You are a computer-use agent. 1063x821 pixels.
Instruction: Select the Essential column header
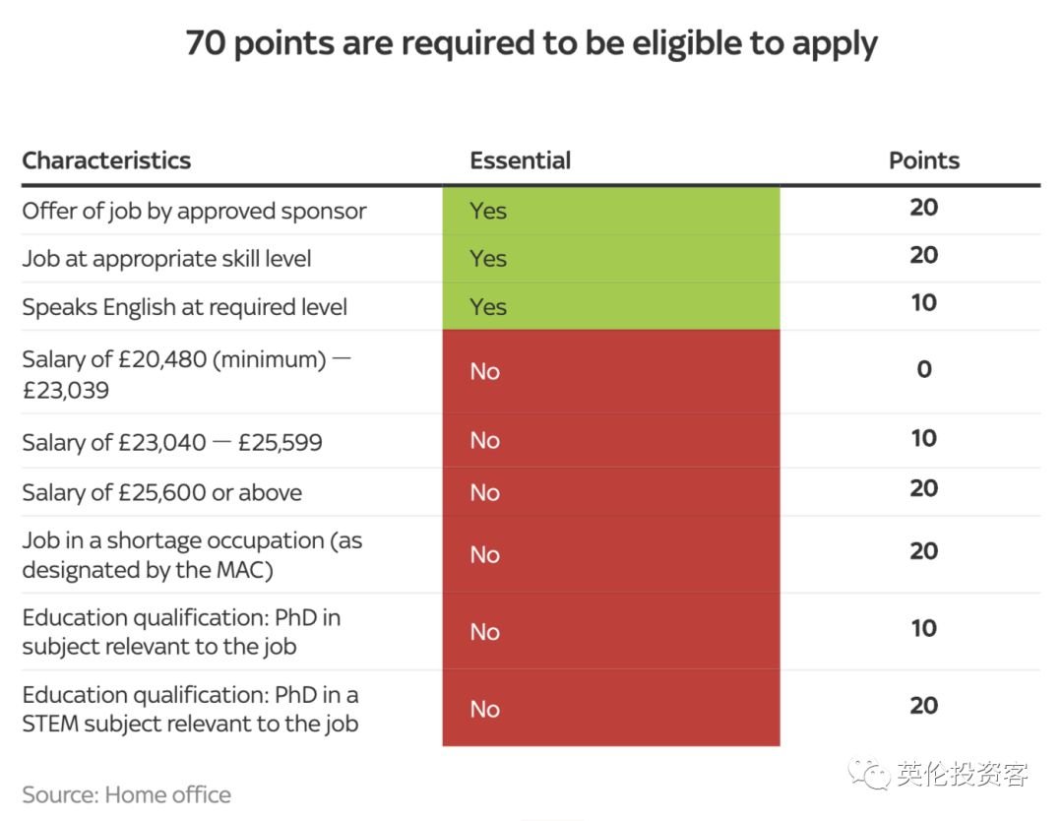pos(520,160)
